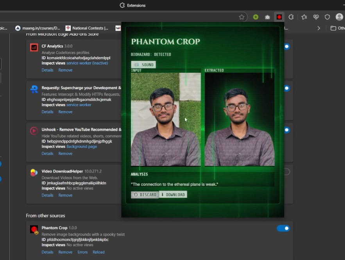Click the browser essentials heart icon

click(316, 17)
